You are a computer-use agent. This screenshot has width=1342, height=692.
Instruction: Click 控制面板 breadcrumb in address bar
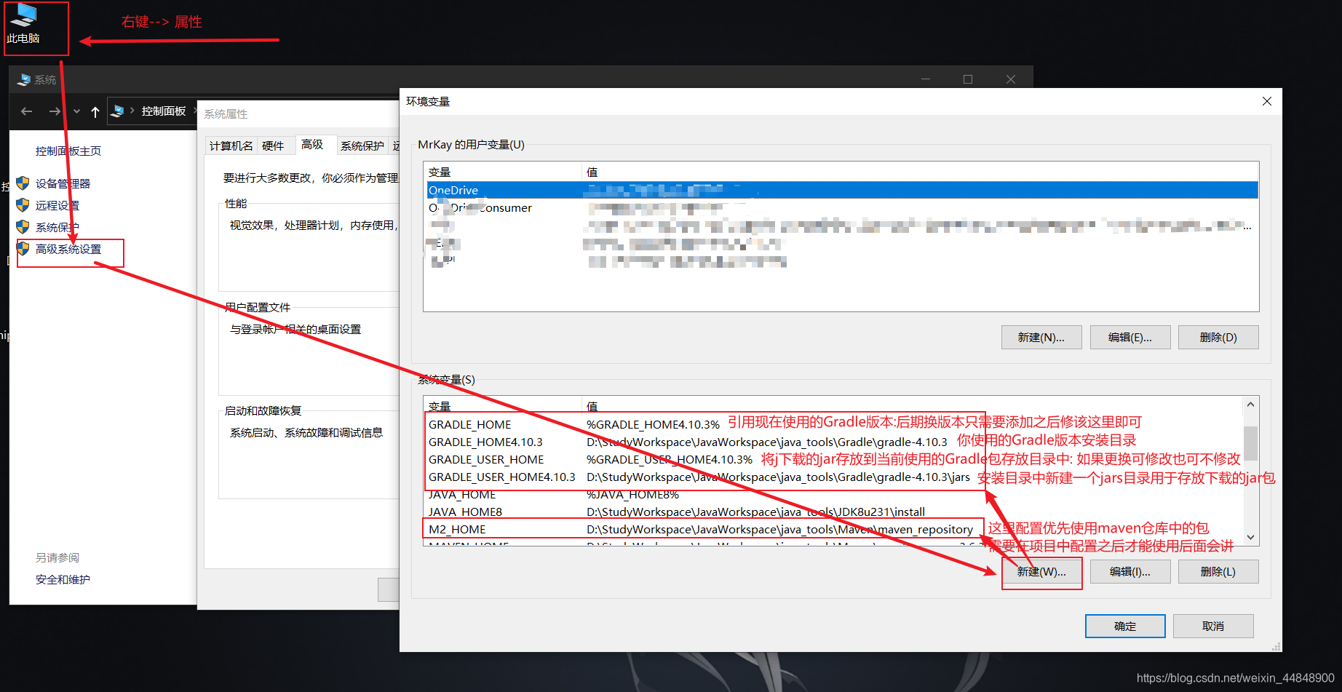click(x=164, y=111)
